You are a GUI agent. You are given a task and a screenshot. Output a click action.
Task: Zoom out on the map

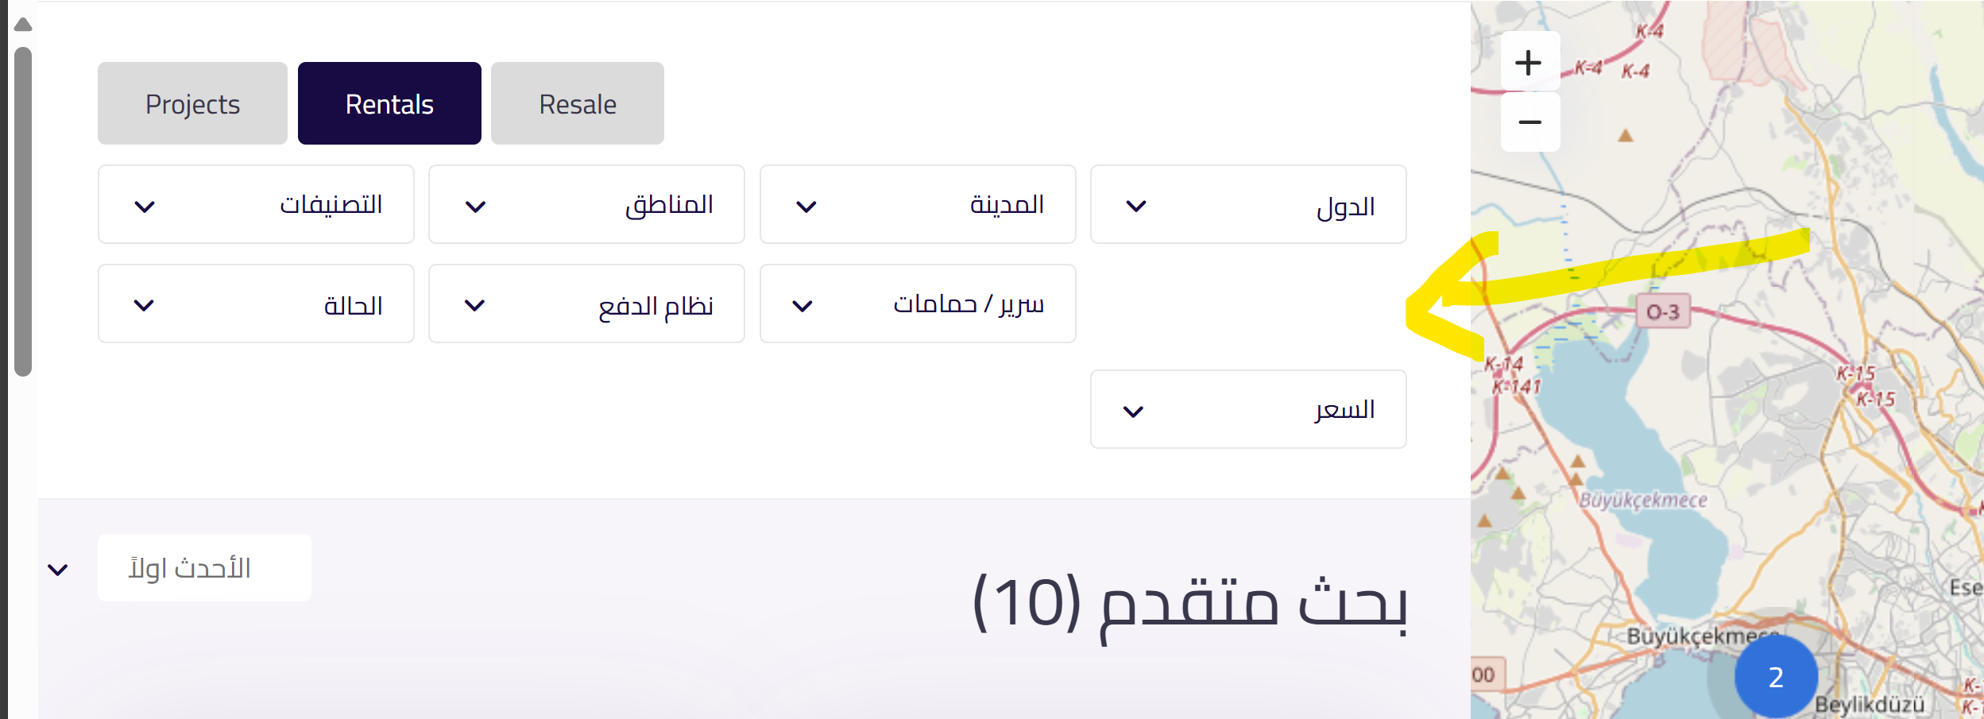(1529, 122)
